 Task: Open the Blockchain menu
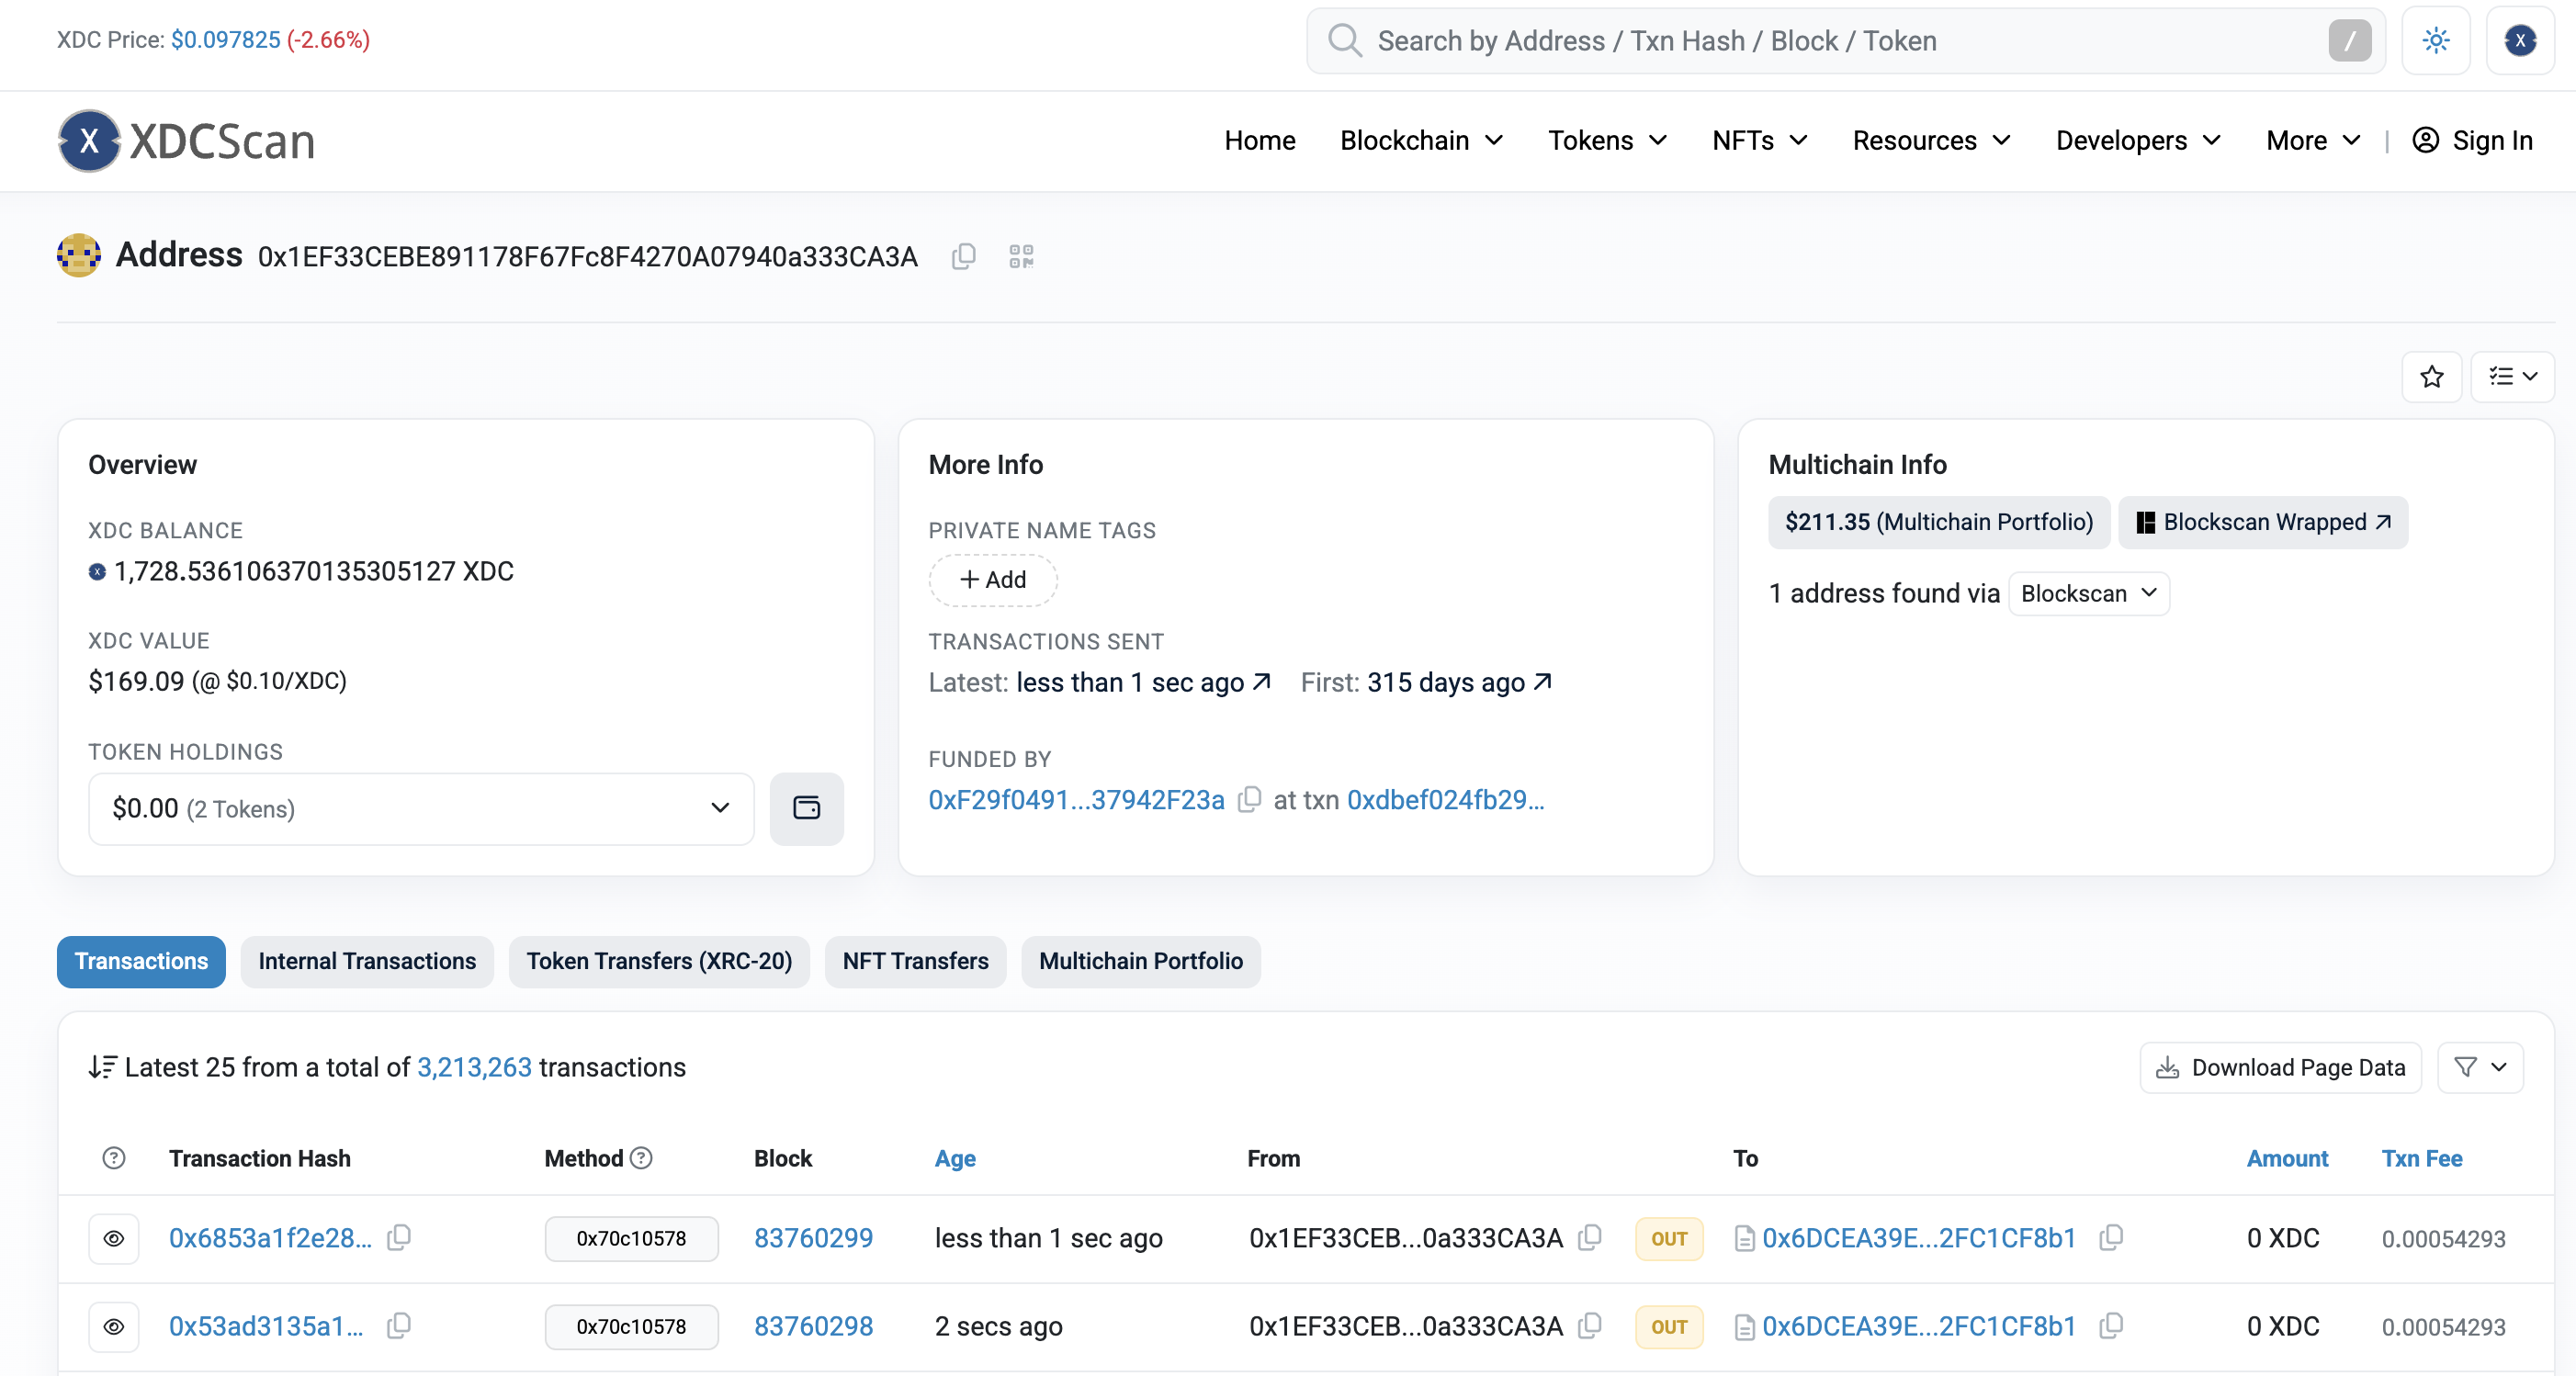tap(1421, 141)
